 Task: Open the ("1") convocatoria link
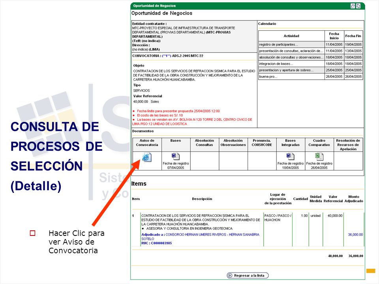coord(166,56)
